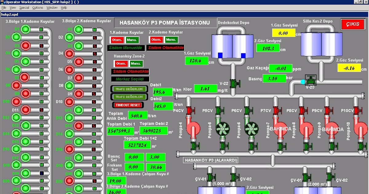Click the spinning Pompa-6 impeller icon
Image resolution: width=369 pixels, height=194 pixels.
click(252, 128)
